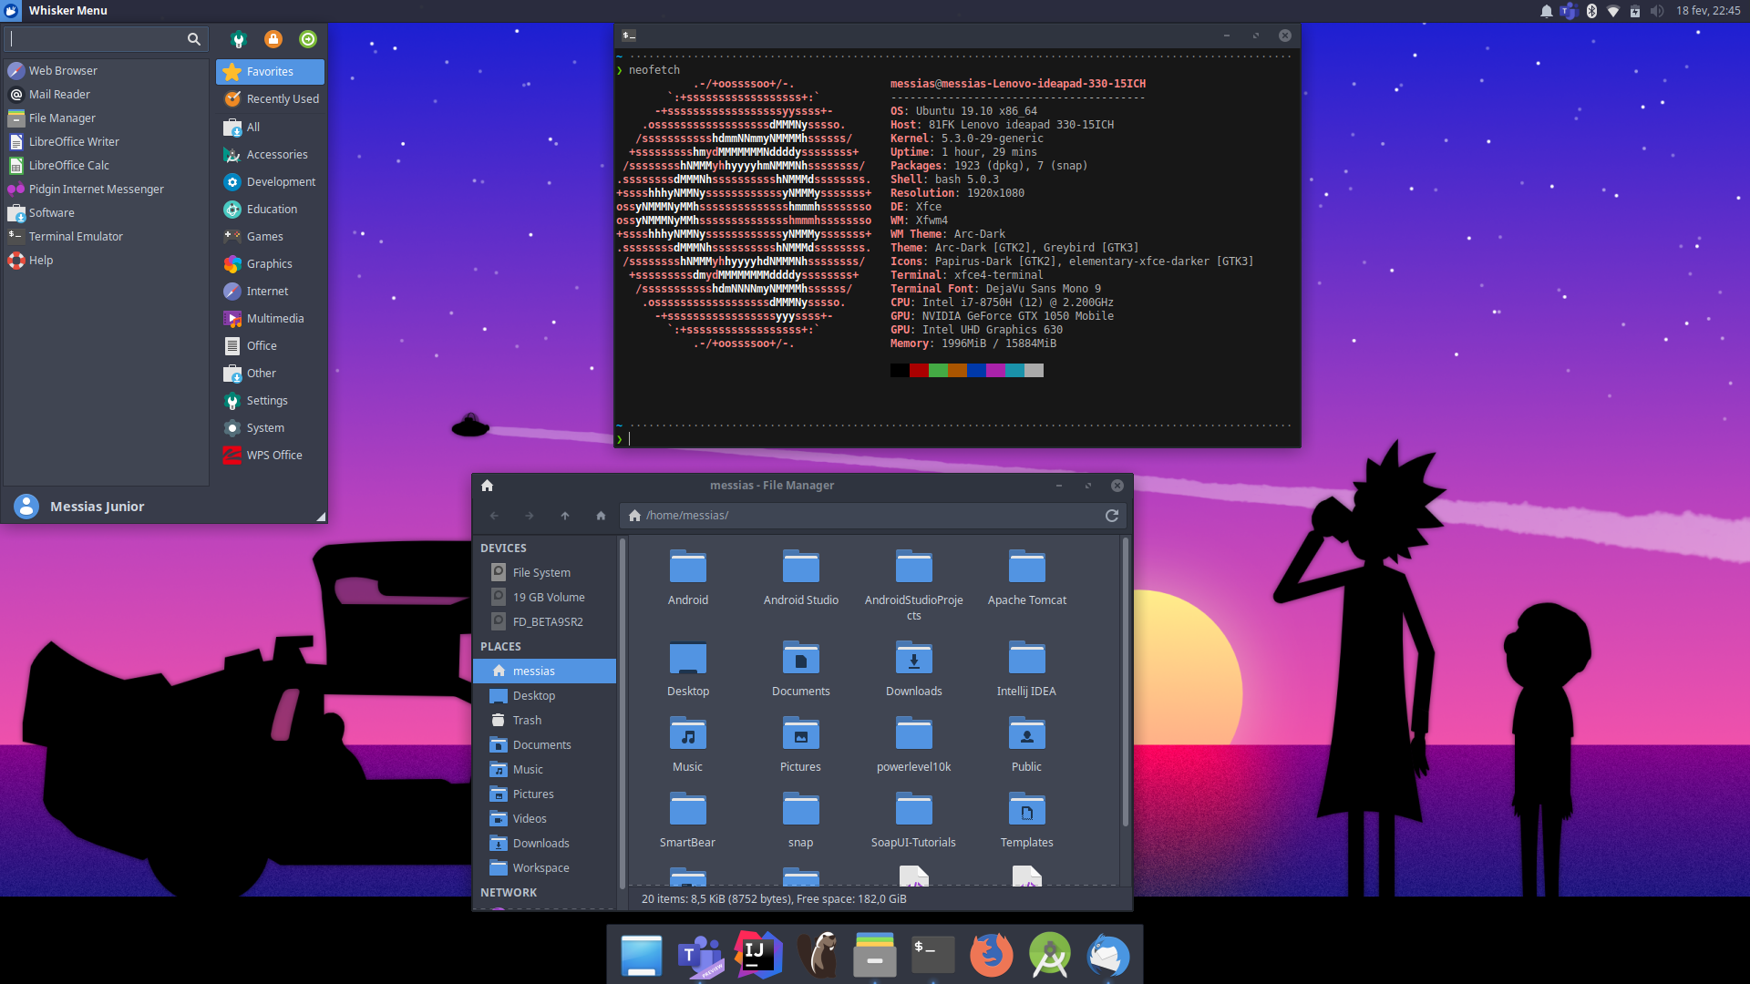Viewport: 1750px width, 984px height.
Task: Open Thunderbird from the dock
Action: (1108, 955)
